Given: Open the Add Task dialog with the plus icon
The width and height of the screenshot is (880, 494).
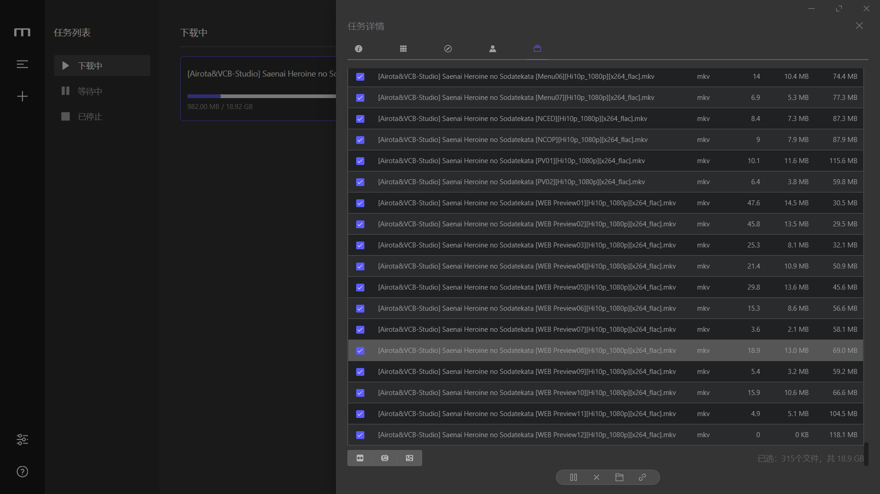Looking at the screenshot, I should [22, 96].
